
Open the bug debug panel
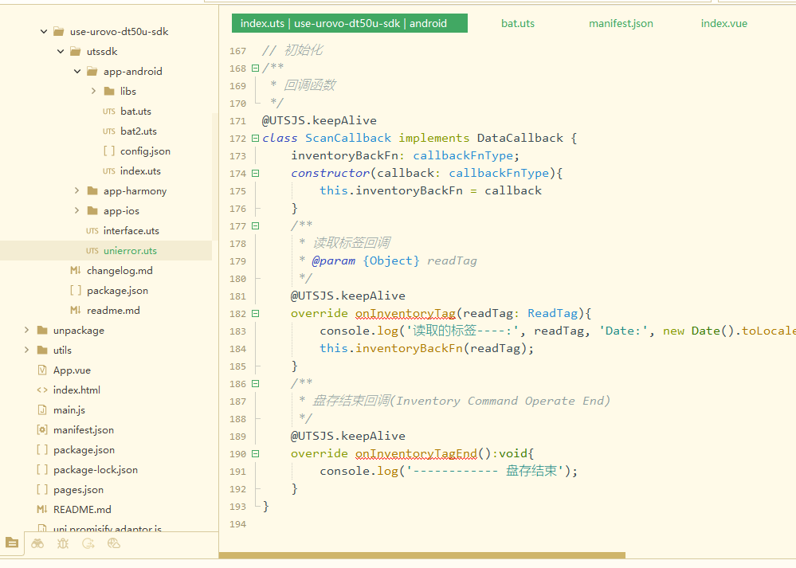tap(63, 543)
